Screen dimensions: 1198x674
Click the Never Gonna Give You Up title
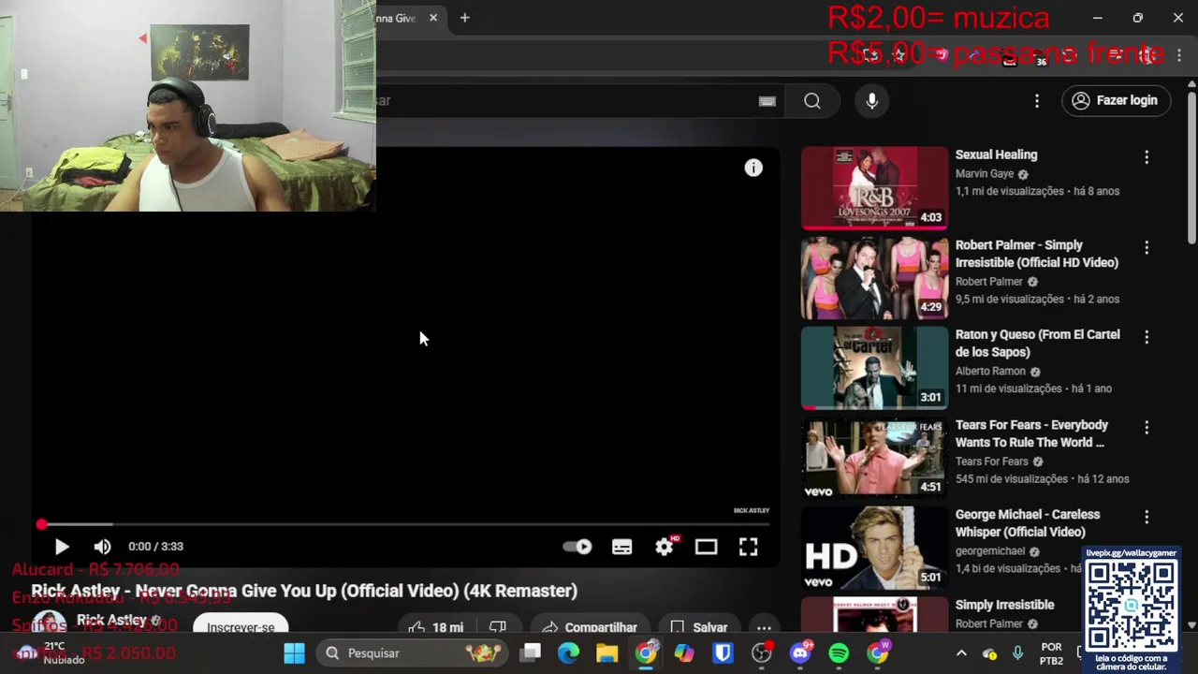pyautogui.click(x=304, y=591)
